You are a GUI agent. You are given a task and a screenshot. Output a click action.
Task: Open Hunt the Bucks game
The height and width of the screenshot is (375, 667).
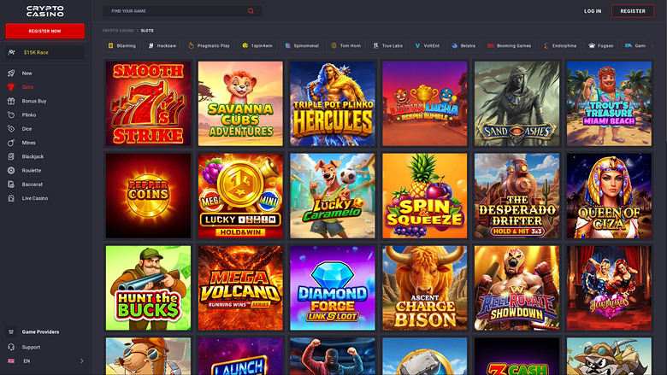coord(148,288)
